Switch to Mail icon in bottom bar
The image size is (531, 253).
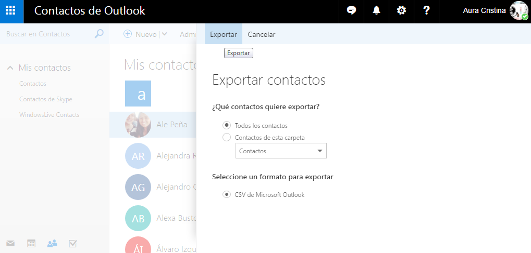click(x=10, y=243)
